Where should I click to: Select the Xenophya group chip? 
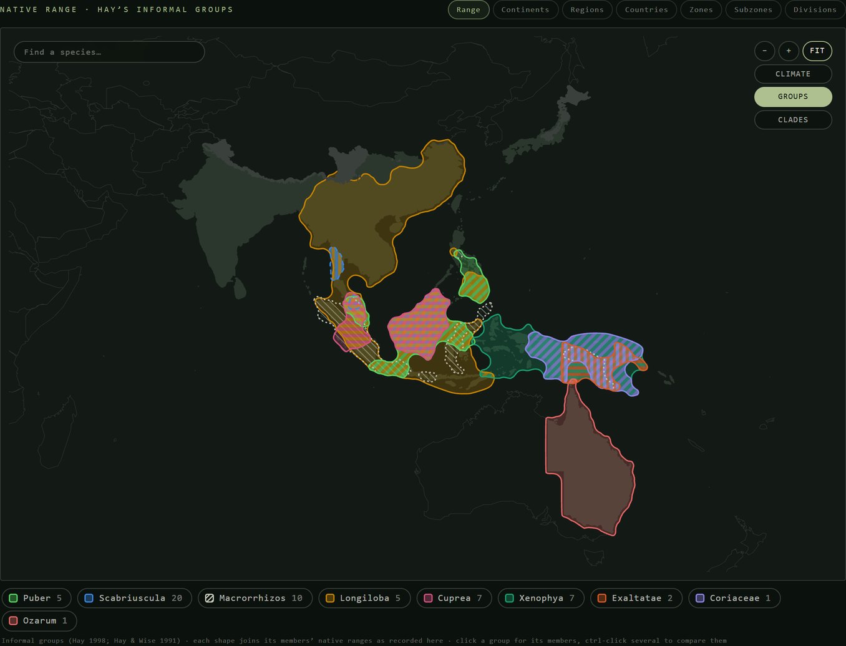[540, 598]
